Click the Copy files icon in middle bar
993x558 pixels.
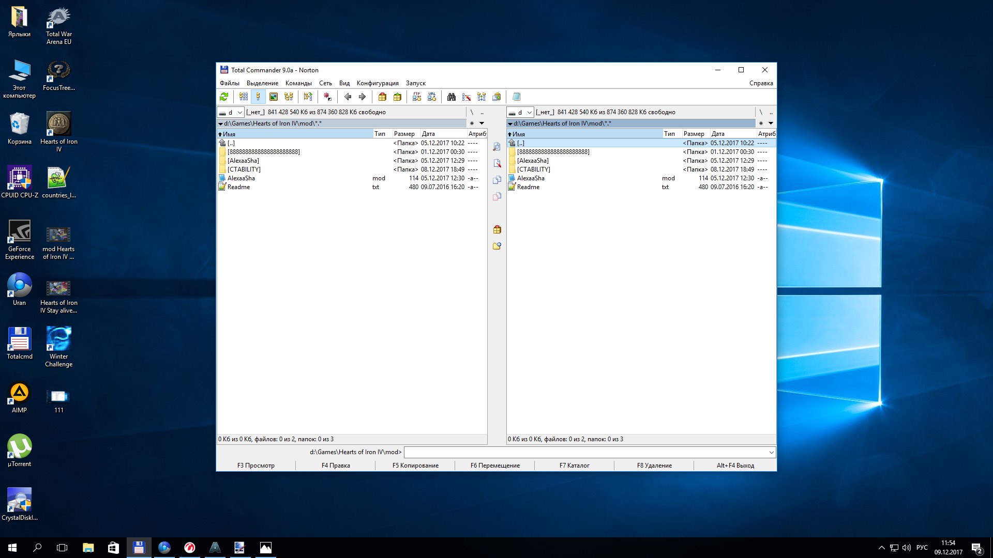click(x=496, y=180)
